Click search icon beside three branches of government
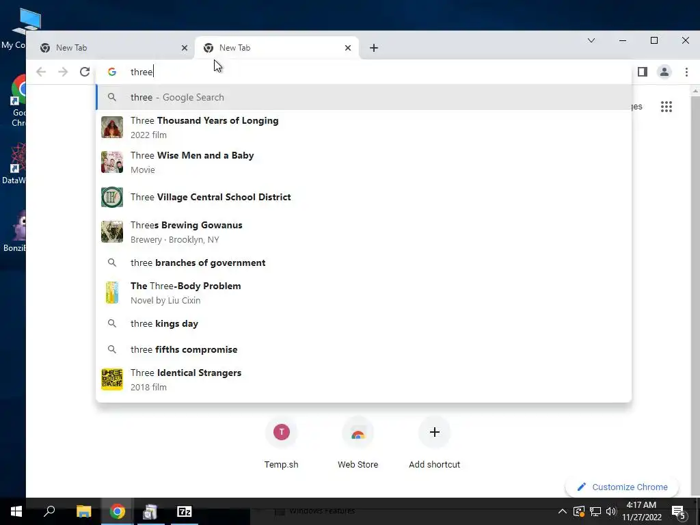Viewport: 700px width, 525px height. (x=112, y=262)
